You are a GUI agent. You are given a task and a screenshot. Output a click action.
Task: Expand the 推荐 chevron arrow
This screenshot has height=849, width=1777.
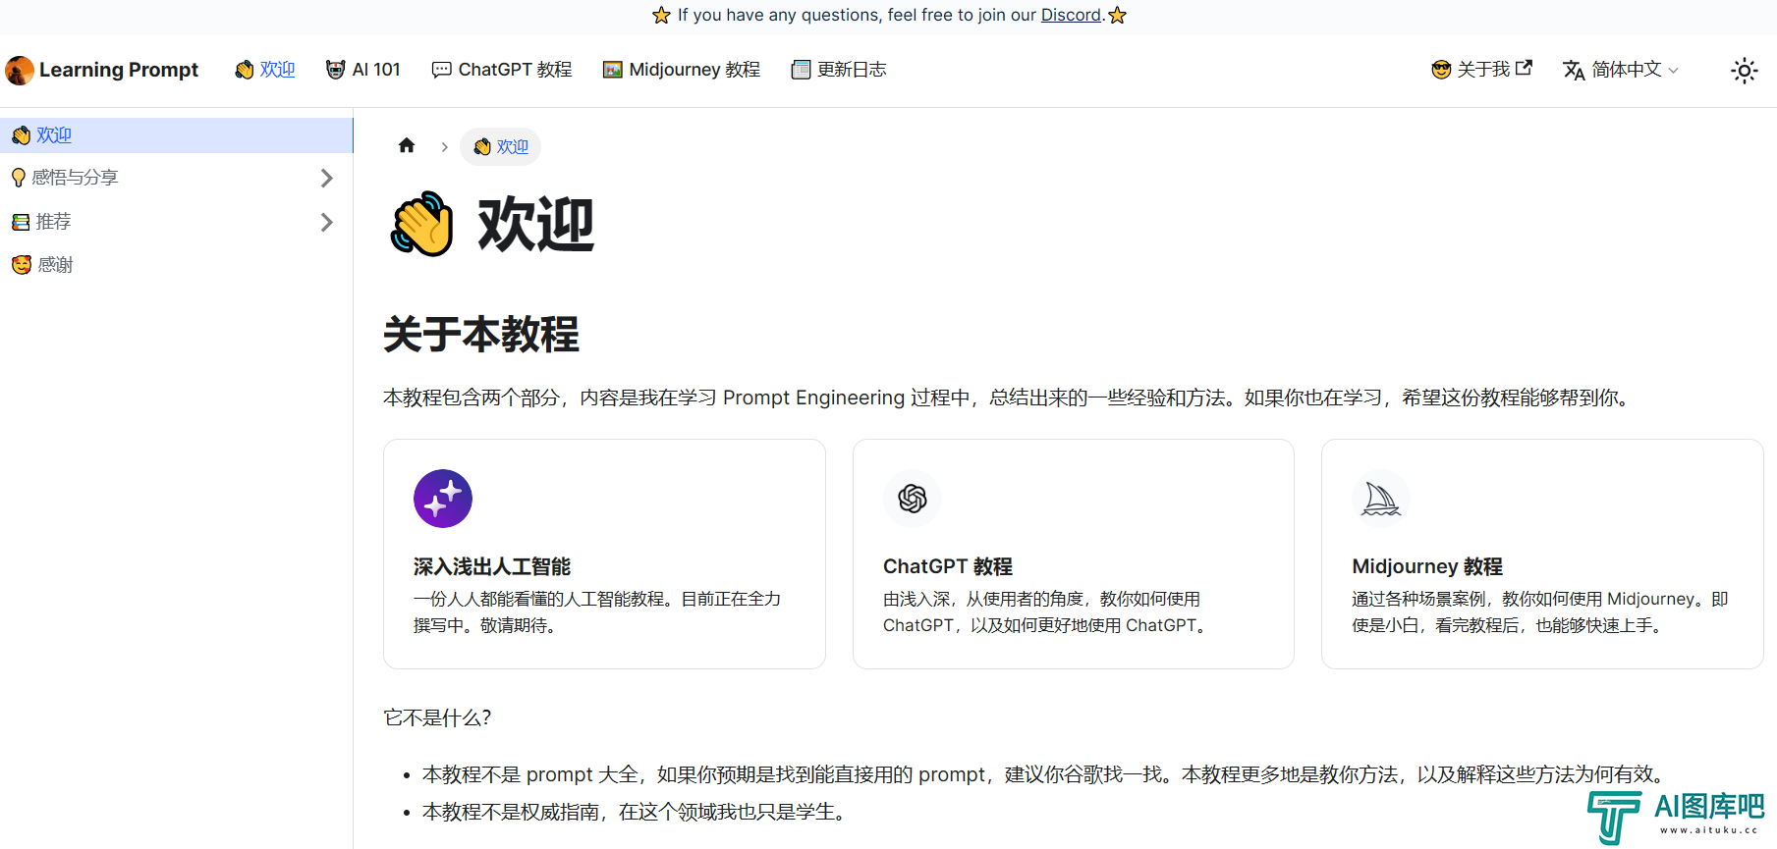[x=327, y=222]
